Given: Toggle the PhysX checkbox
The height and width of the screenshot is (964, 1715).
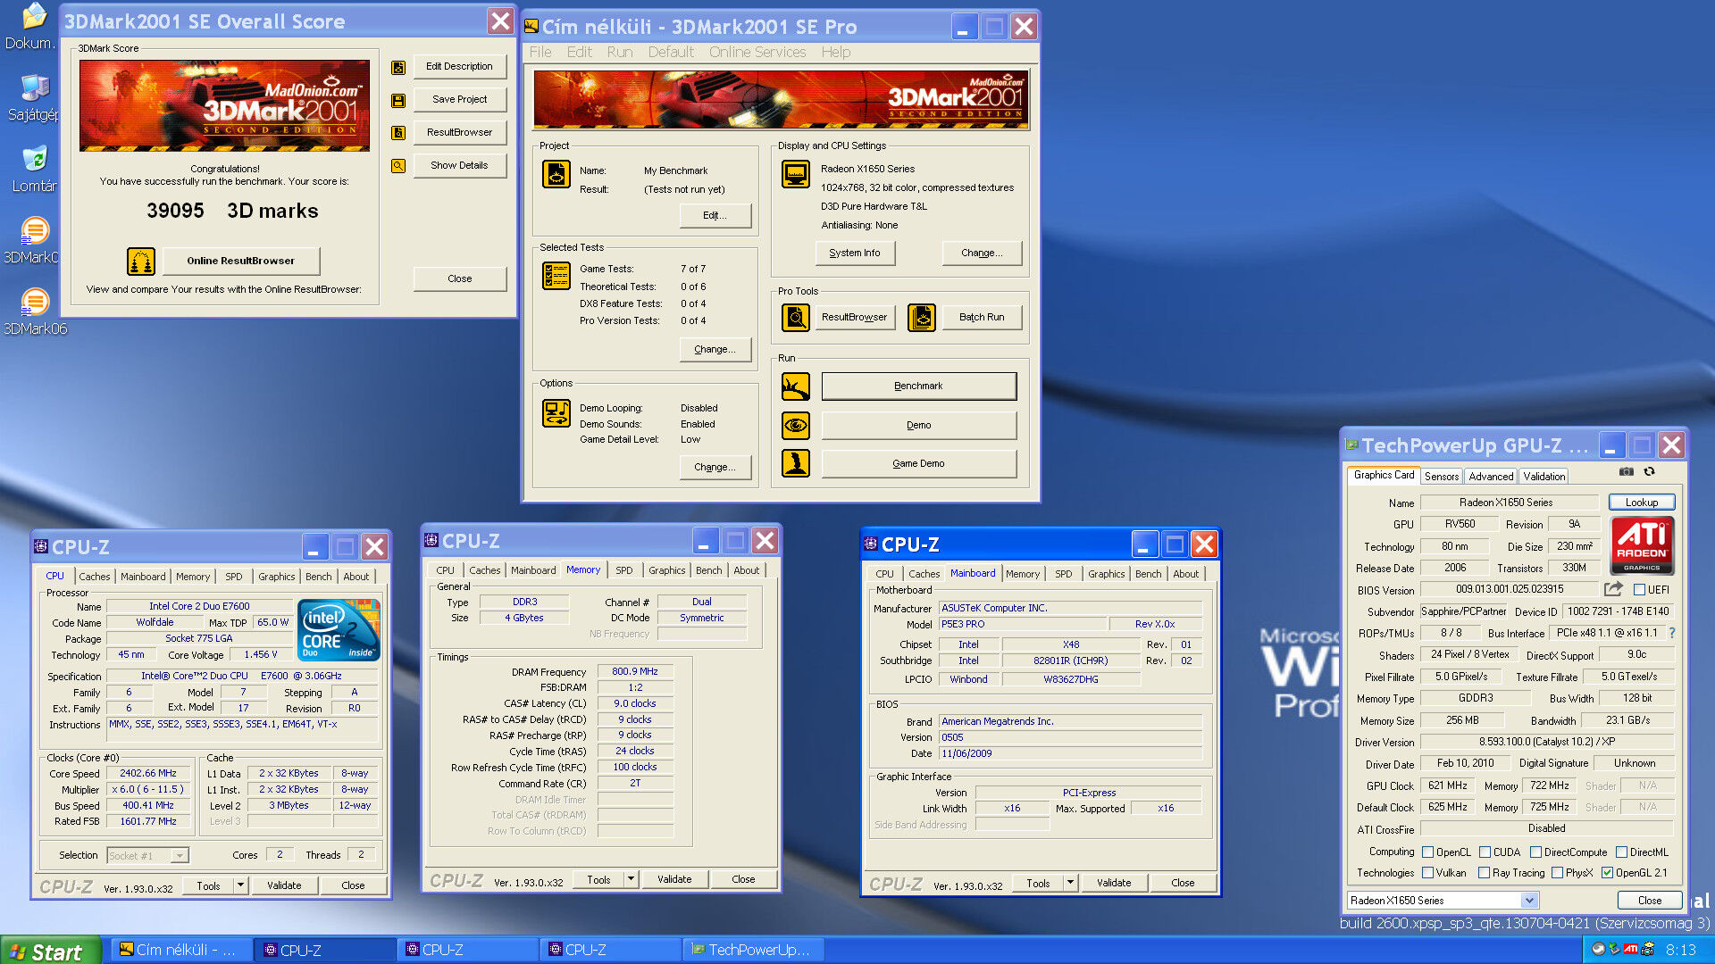Looking at the screenshot, I should pyautogui.click(x=1557, y=873).
